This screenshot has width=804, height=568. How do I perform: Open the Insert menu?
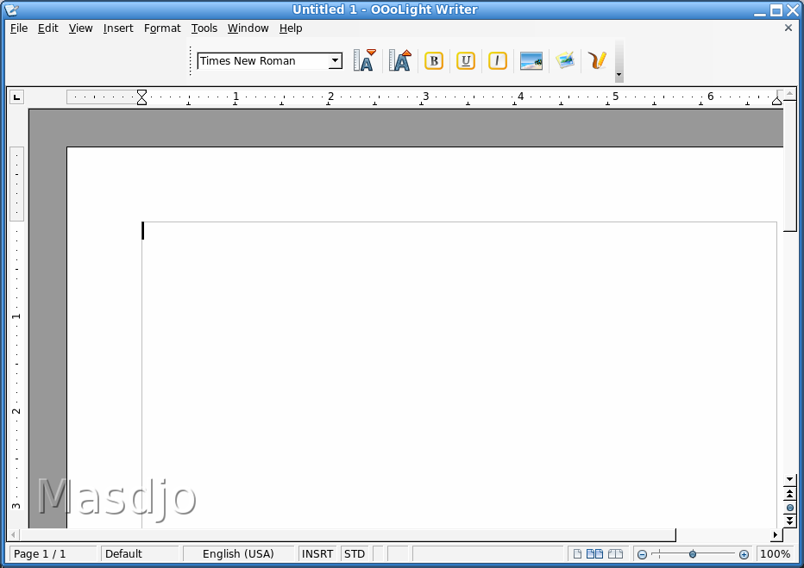[x=118, y=28]
